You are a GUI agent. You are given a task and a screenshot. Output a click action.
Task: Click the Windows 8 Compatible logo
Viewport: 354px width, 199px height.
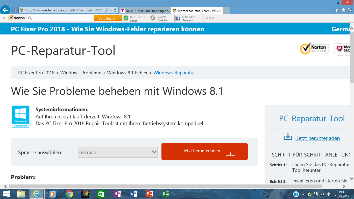[20, 117]
